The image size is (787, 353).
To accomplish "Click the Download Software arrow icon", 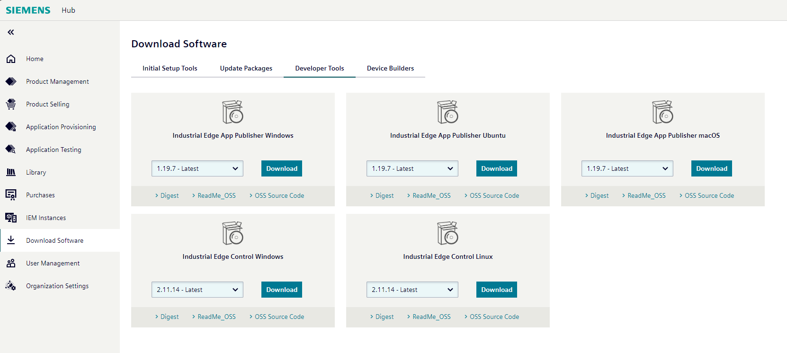I will coord(11,240).
